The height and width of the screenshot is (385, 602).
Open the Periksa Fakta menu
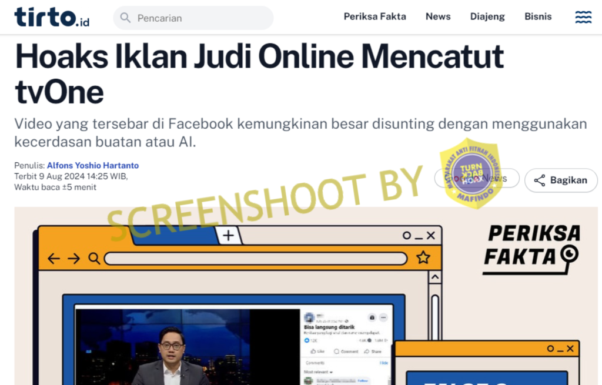coord(374,16)
